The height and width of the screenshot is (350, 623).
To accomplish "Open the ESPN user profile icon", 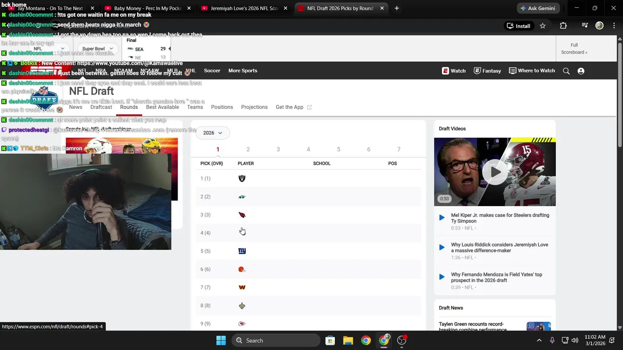I will (581, 71).
